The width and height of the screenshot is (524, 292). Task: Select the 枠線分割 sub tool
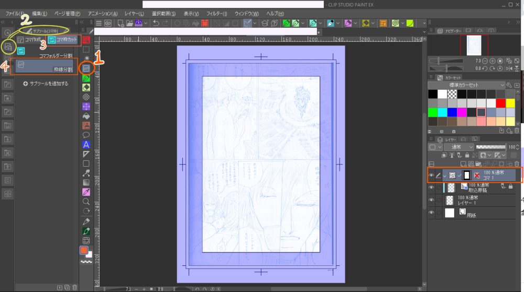point(44,66)
